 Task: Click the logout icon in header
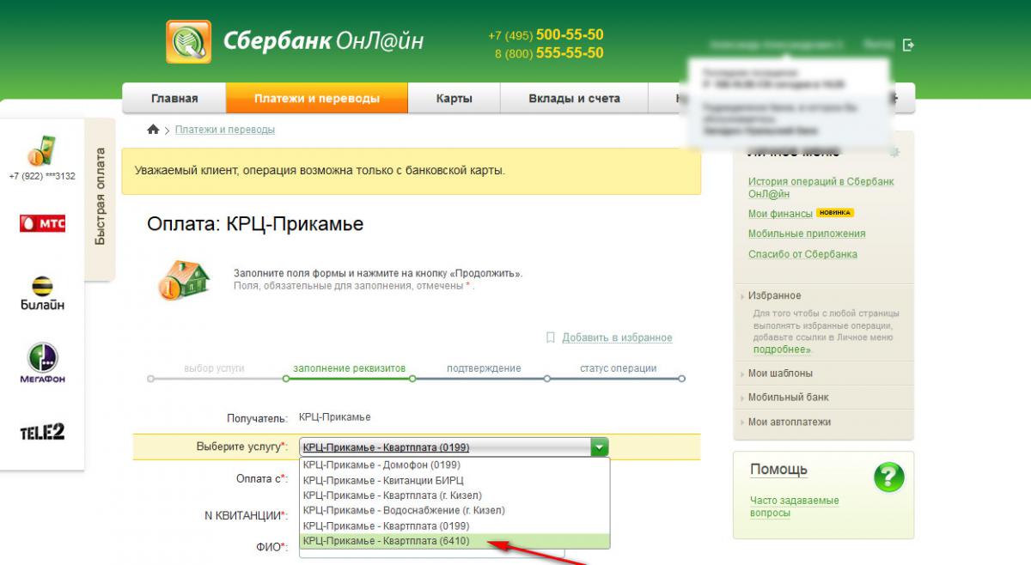pyautogui.click(x=908, y=45)
